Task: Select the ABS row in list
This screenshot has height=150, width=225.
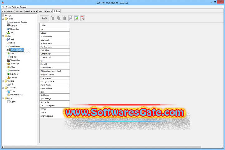Action: tap(55, 30)
